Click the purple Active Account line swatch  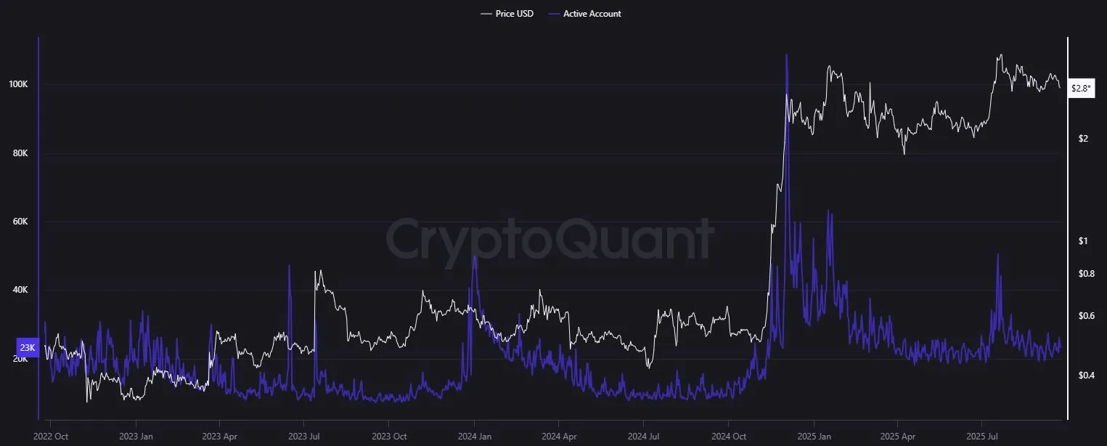553,14
